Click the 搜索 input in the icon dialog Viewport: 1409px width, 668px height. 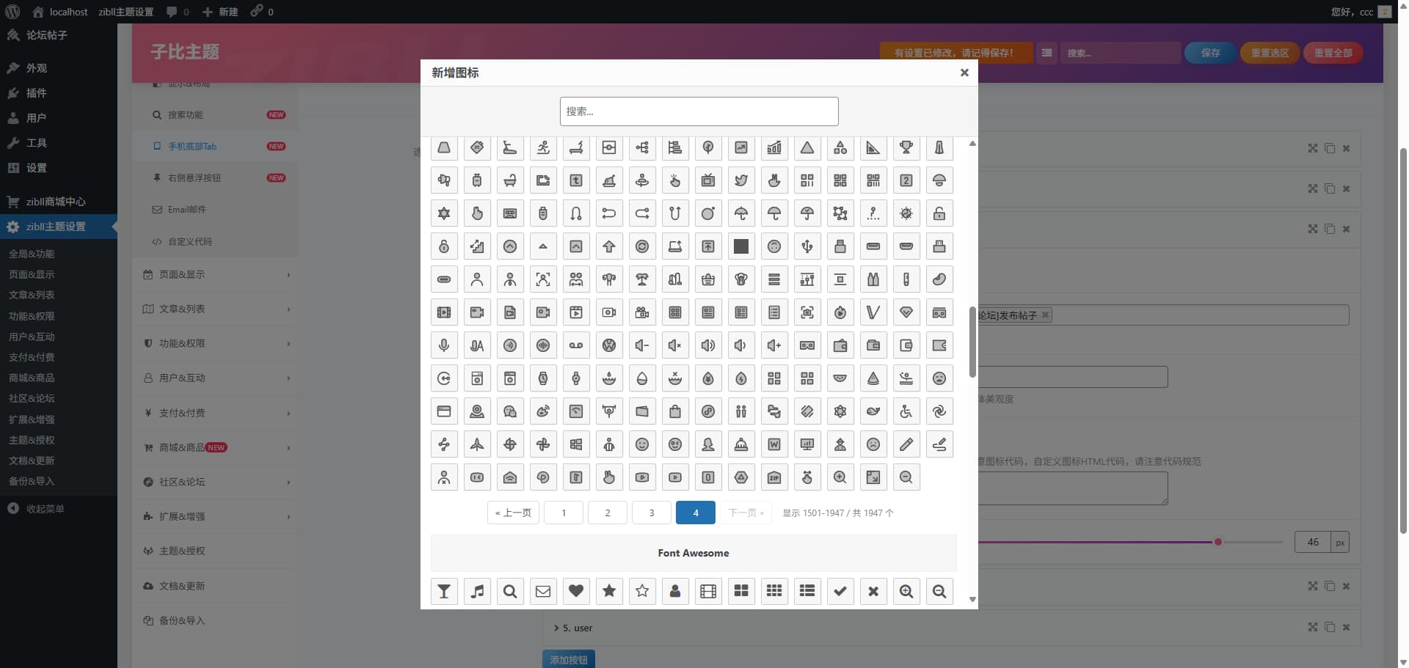pos(699,111)
